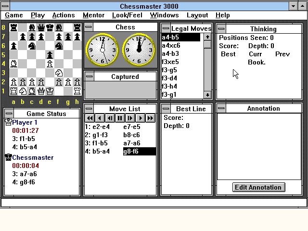Select legal move a4xc6
308x231 pixels.
[x=181, y=45]
